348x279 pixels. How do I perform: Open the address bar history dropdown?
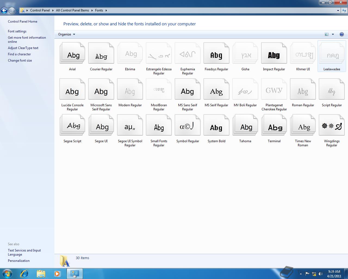click(x=338, y=10)
